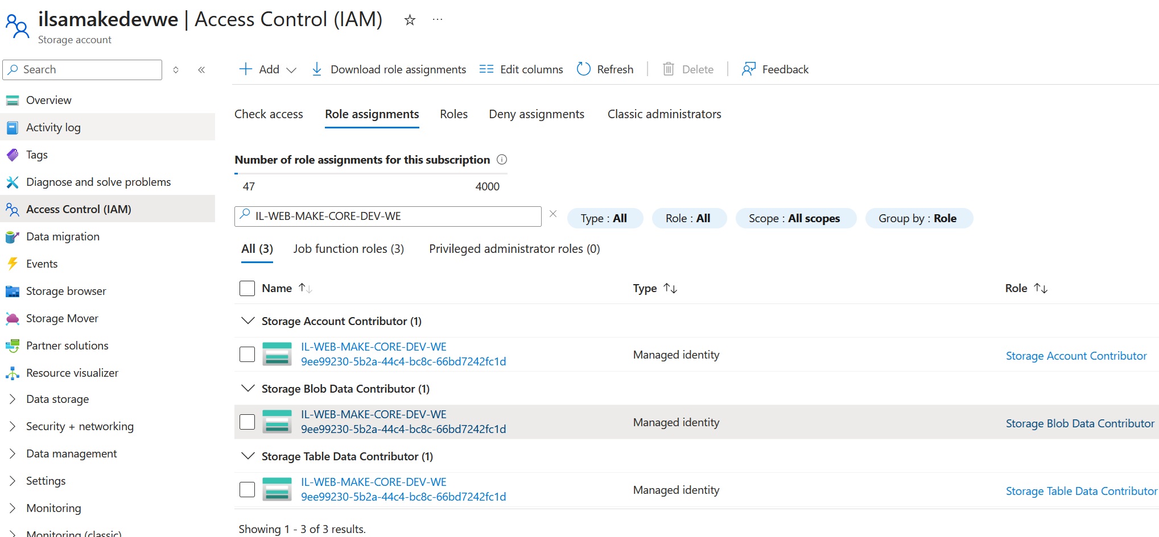The height and width of the screenshot is (537, 1159).
Task: Click the Scope : All scopes filter
Action: 795,218
